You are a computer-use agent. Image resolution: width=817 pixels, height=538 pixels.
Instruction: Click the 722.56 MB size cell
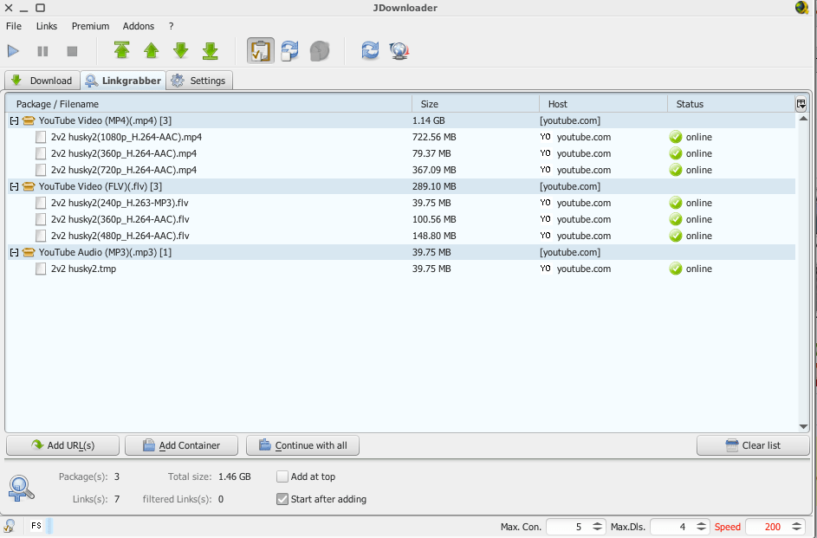pos(435,137)
